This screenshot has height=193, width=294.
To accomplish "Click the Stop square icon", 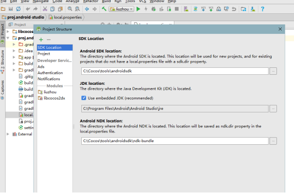I will (177, 9).
